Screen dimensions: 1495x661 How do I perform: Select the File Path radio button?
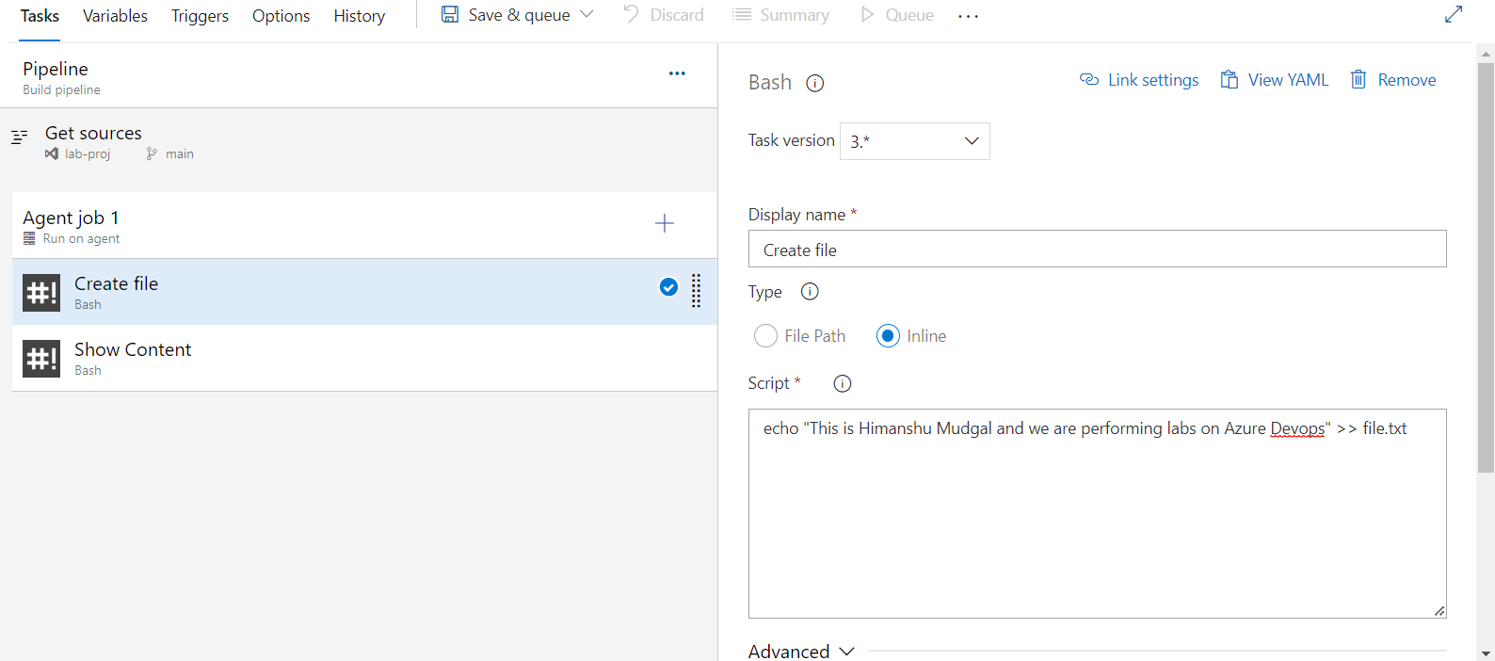tap(766, 336)
